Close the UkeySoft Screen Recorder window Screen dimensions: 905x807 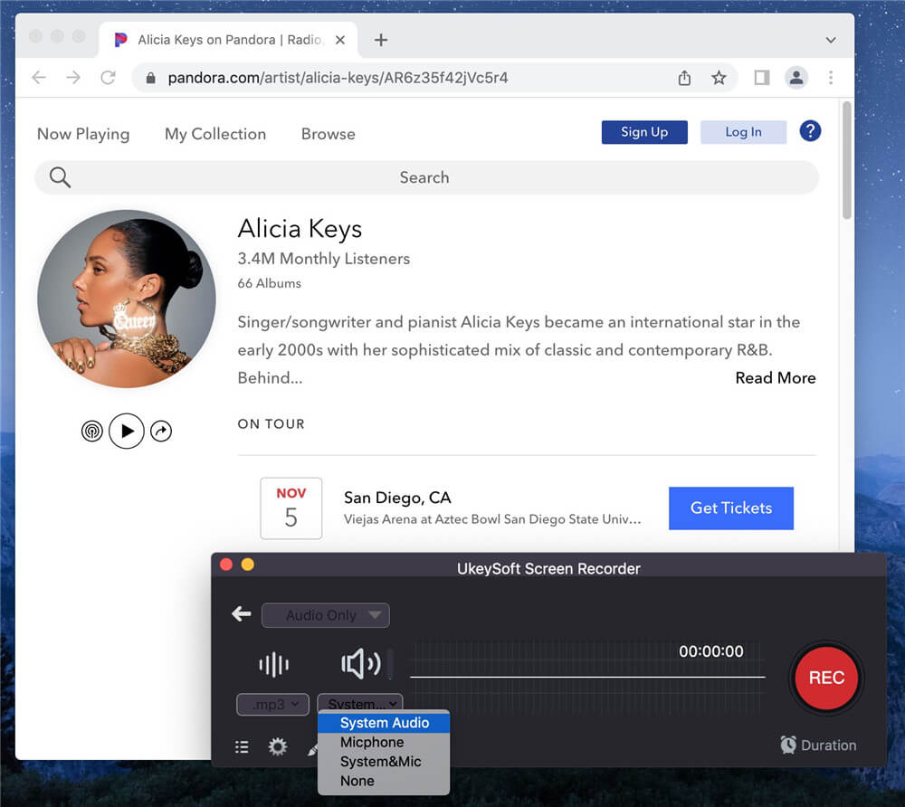pyautogui.click(x=226, y=565)
